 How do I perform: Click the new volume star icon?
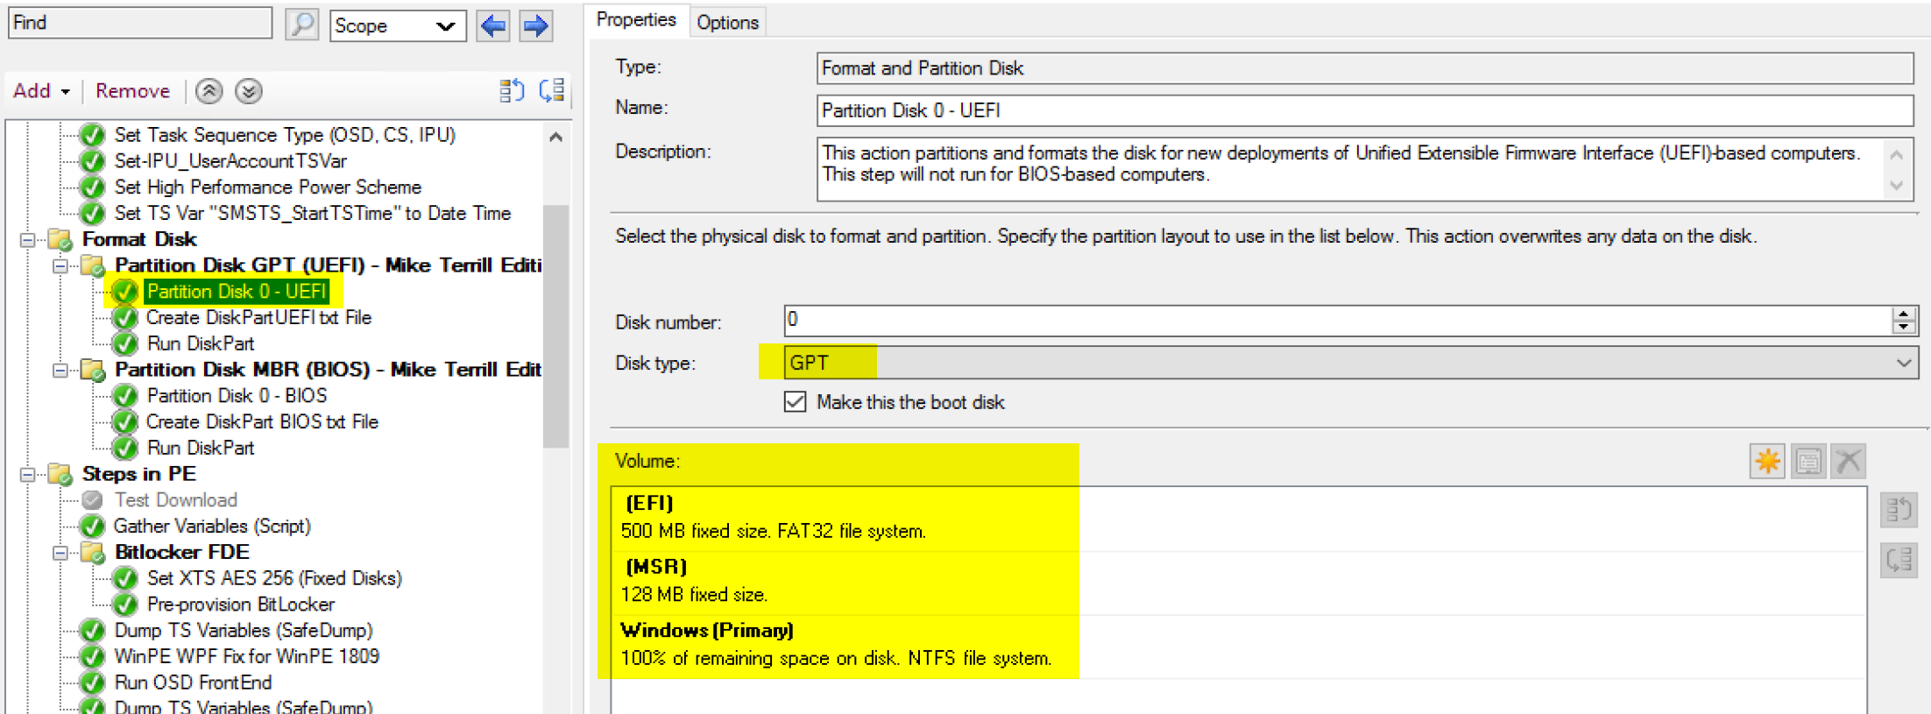(x=1767, y=461)
